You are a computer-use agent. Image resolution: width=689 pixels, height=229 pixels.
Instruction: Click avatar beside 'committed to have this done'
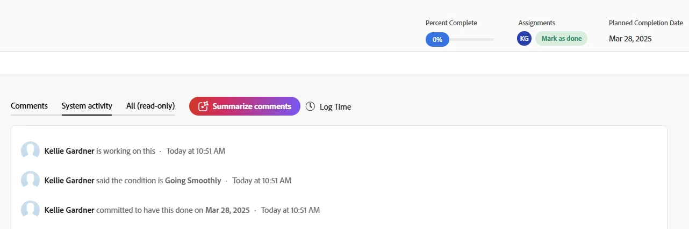click(x=30, y=210)
